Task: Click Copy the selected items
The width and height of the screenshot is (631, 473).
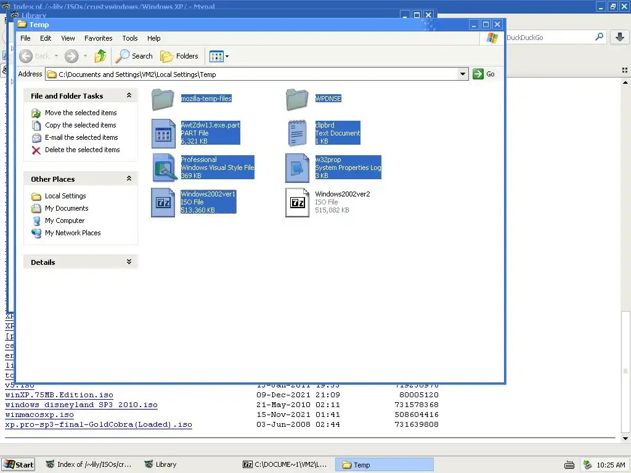Action: pyautogui.click(x=81, y=125)
